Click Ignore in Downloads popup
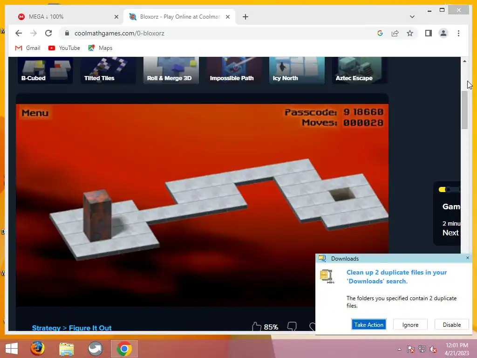 click(x=410, y=324)
